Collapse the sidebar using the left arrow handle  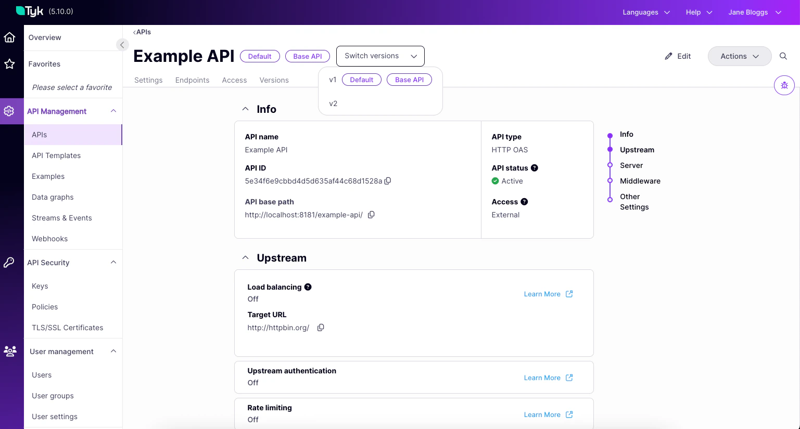(122, 45)
